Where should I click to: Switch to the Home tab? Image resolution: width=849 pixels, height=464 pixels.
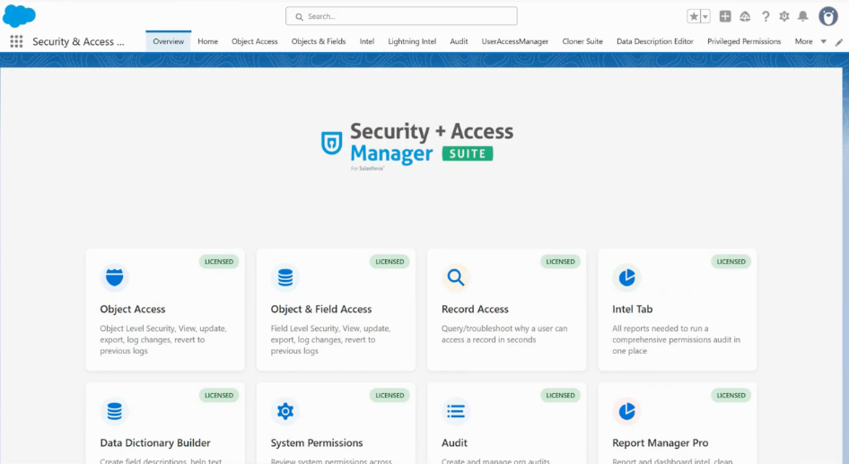[208, 41]
